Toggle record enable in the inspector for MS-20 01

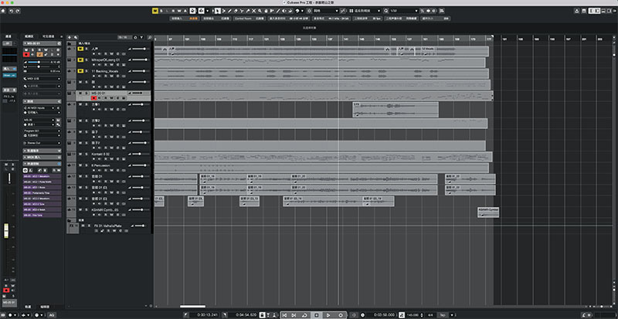[26, 54]
